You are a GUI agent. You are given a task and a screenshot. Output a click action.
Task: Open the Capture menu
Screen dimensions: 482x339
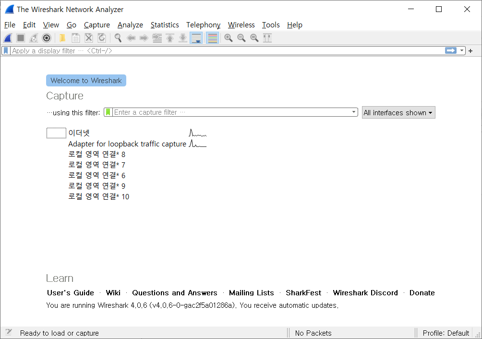pos(97,25)
